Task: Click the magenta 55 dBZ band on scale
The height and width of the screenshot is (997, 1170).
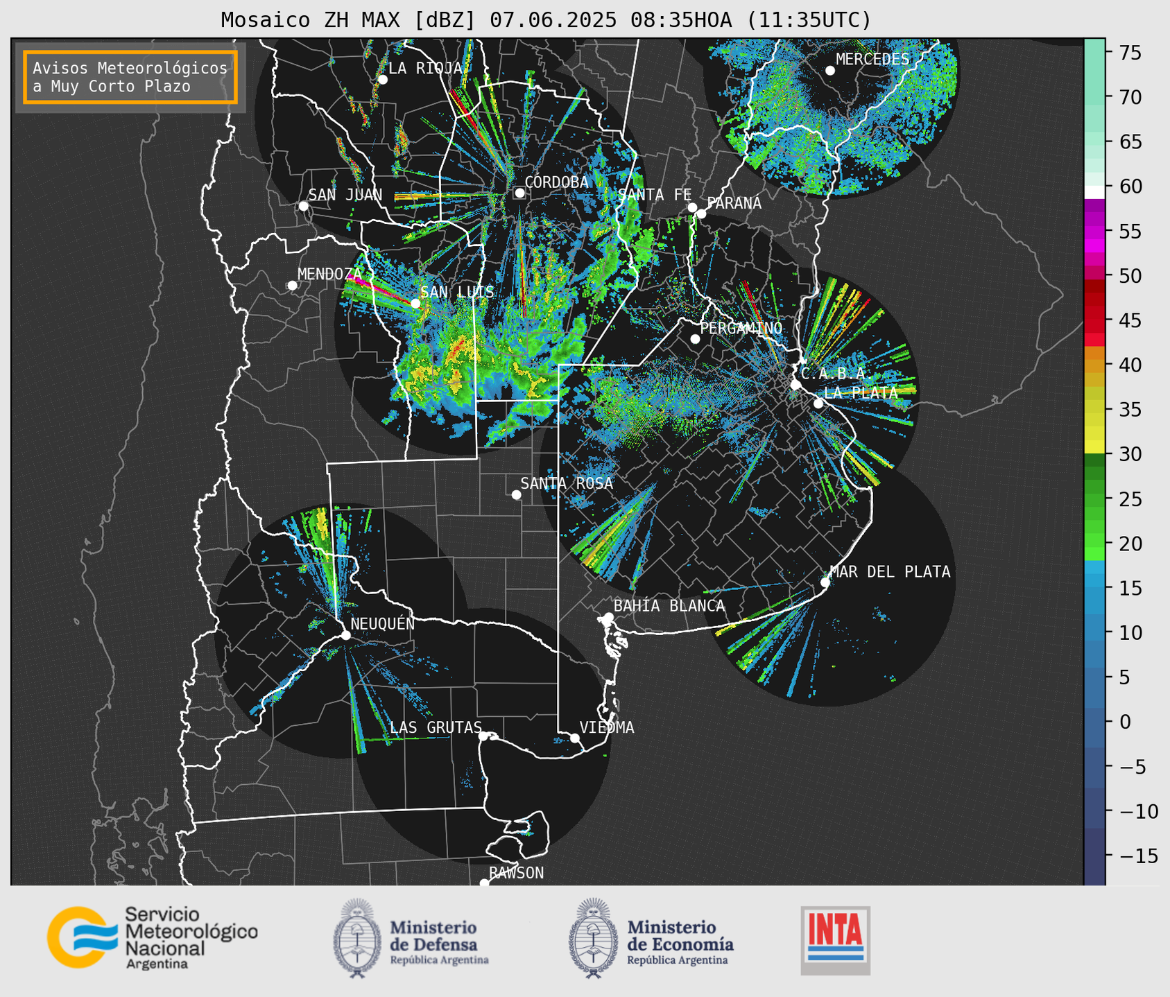Action: 1094,232
